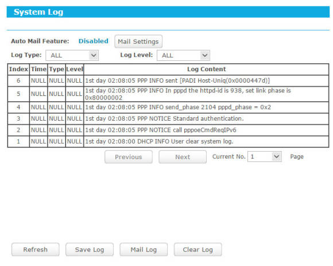The image size is (333, 266).
Task: Select the Log Content column header
Action: click(207, 70)
